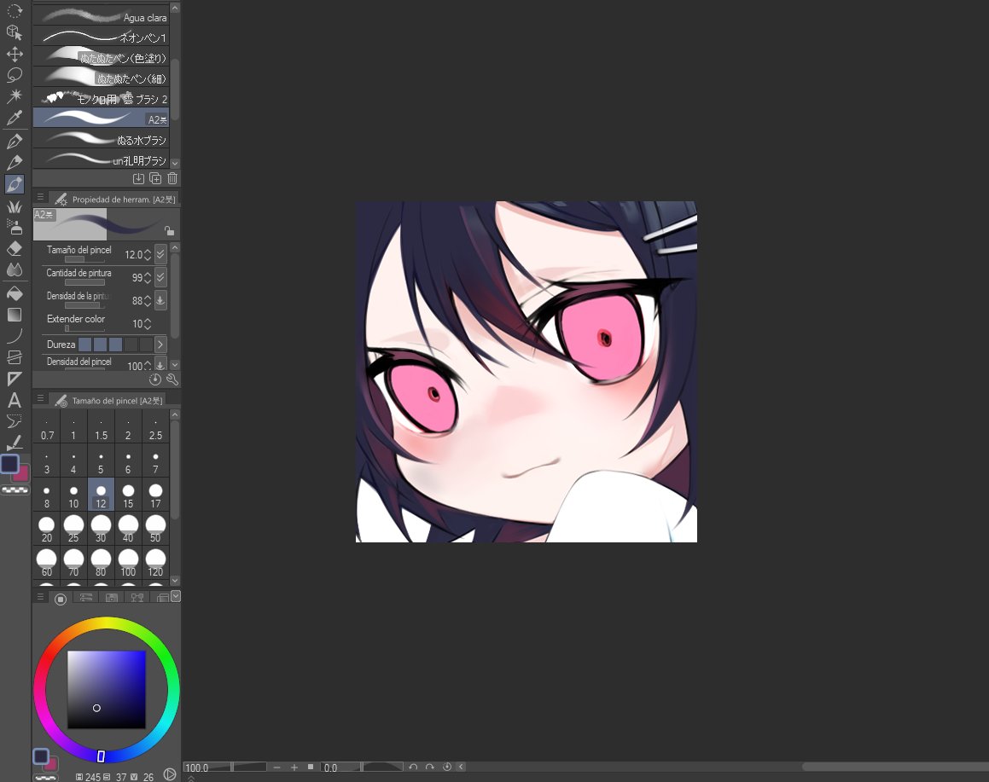The height and width of the screenshot is (782, 989).
Task: Open Cantidad de pintura dynamics dropdown
Action: 160,277
